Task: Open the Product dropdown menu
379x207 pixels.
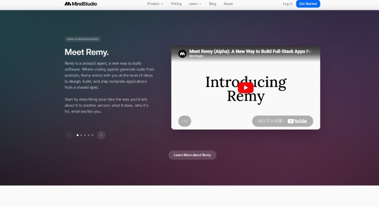Action: (x=155, y=4)
